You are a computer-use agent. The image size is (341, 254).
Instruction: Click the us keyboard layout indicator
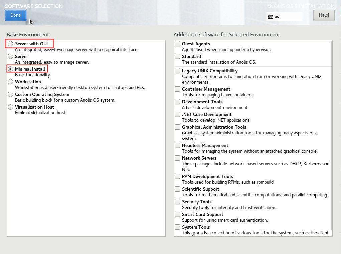[285, 17]
